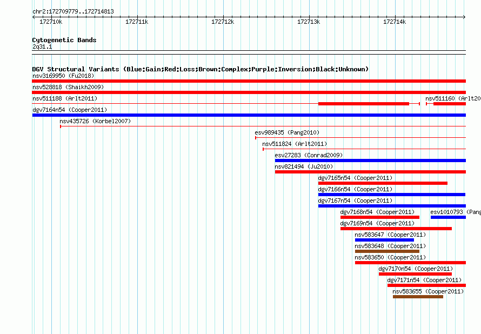Click the dgv7167n54 blue gain bar
Viewport: 481px width, 334px height.
[x=392, y=206]
